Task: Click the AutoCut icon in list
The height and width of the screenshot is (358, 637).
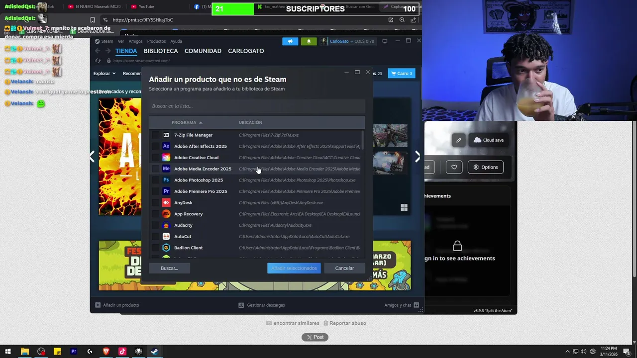Action: point(166,237)
